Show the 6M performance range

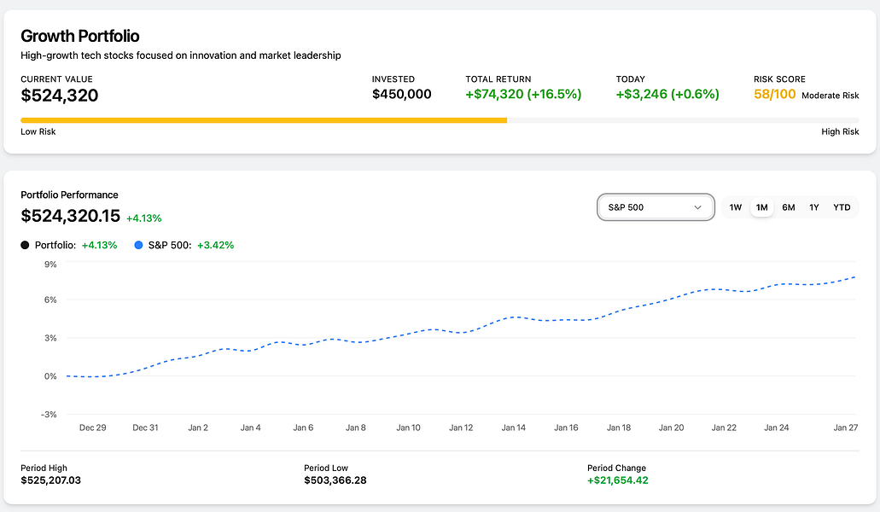click(789, 207)
